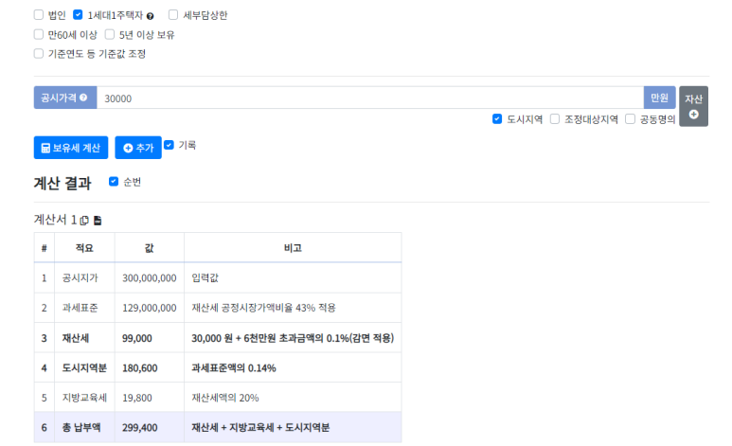The image size is (732, 446).
Task: Click the document save icon next to 계산서 1
Action: tap(98, 221)
